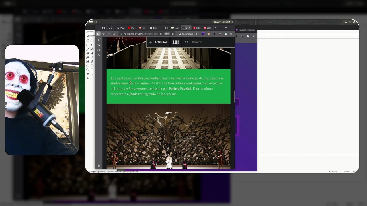Select the Paintbrush tool
Screen dimensions: 367x206
[x=92, y=53]
